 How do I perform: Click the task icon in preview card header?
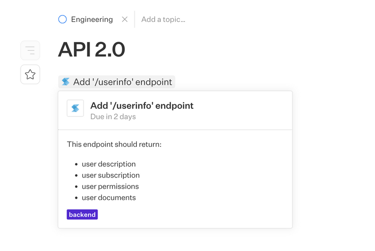(75, 108)
